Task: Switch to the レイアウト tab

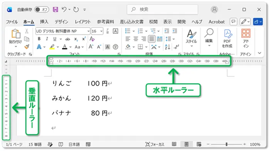Action: (83, 22)
